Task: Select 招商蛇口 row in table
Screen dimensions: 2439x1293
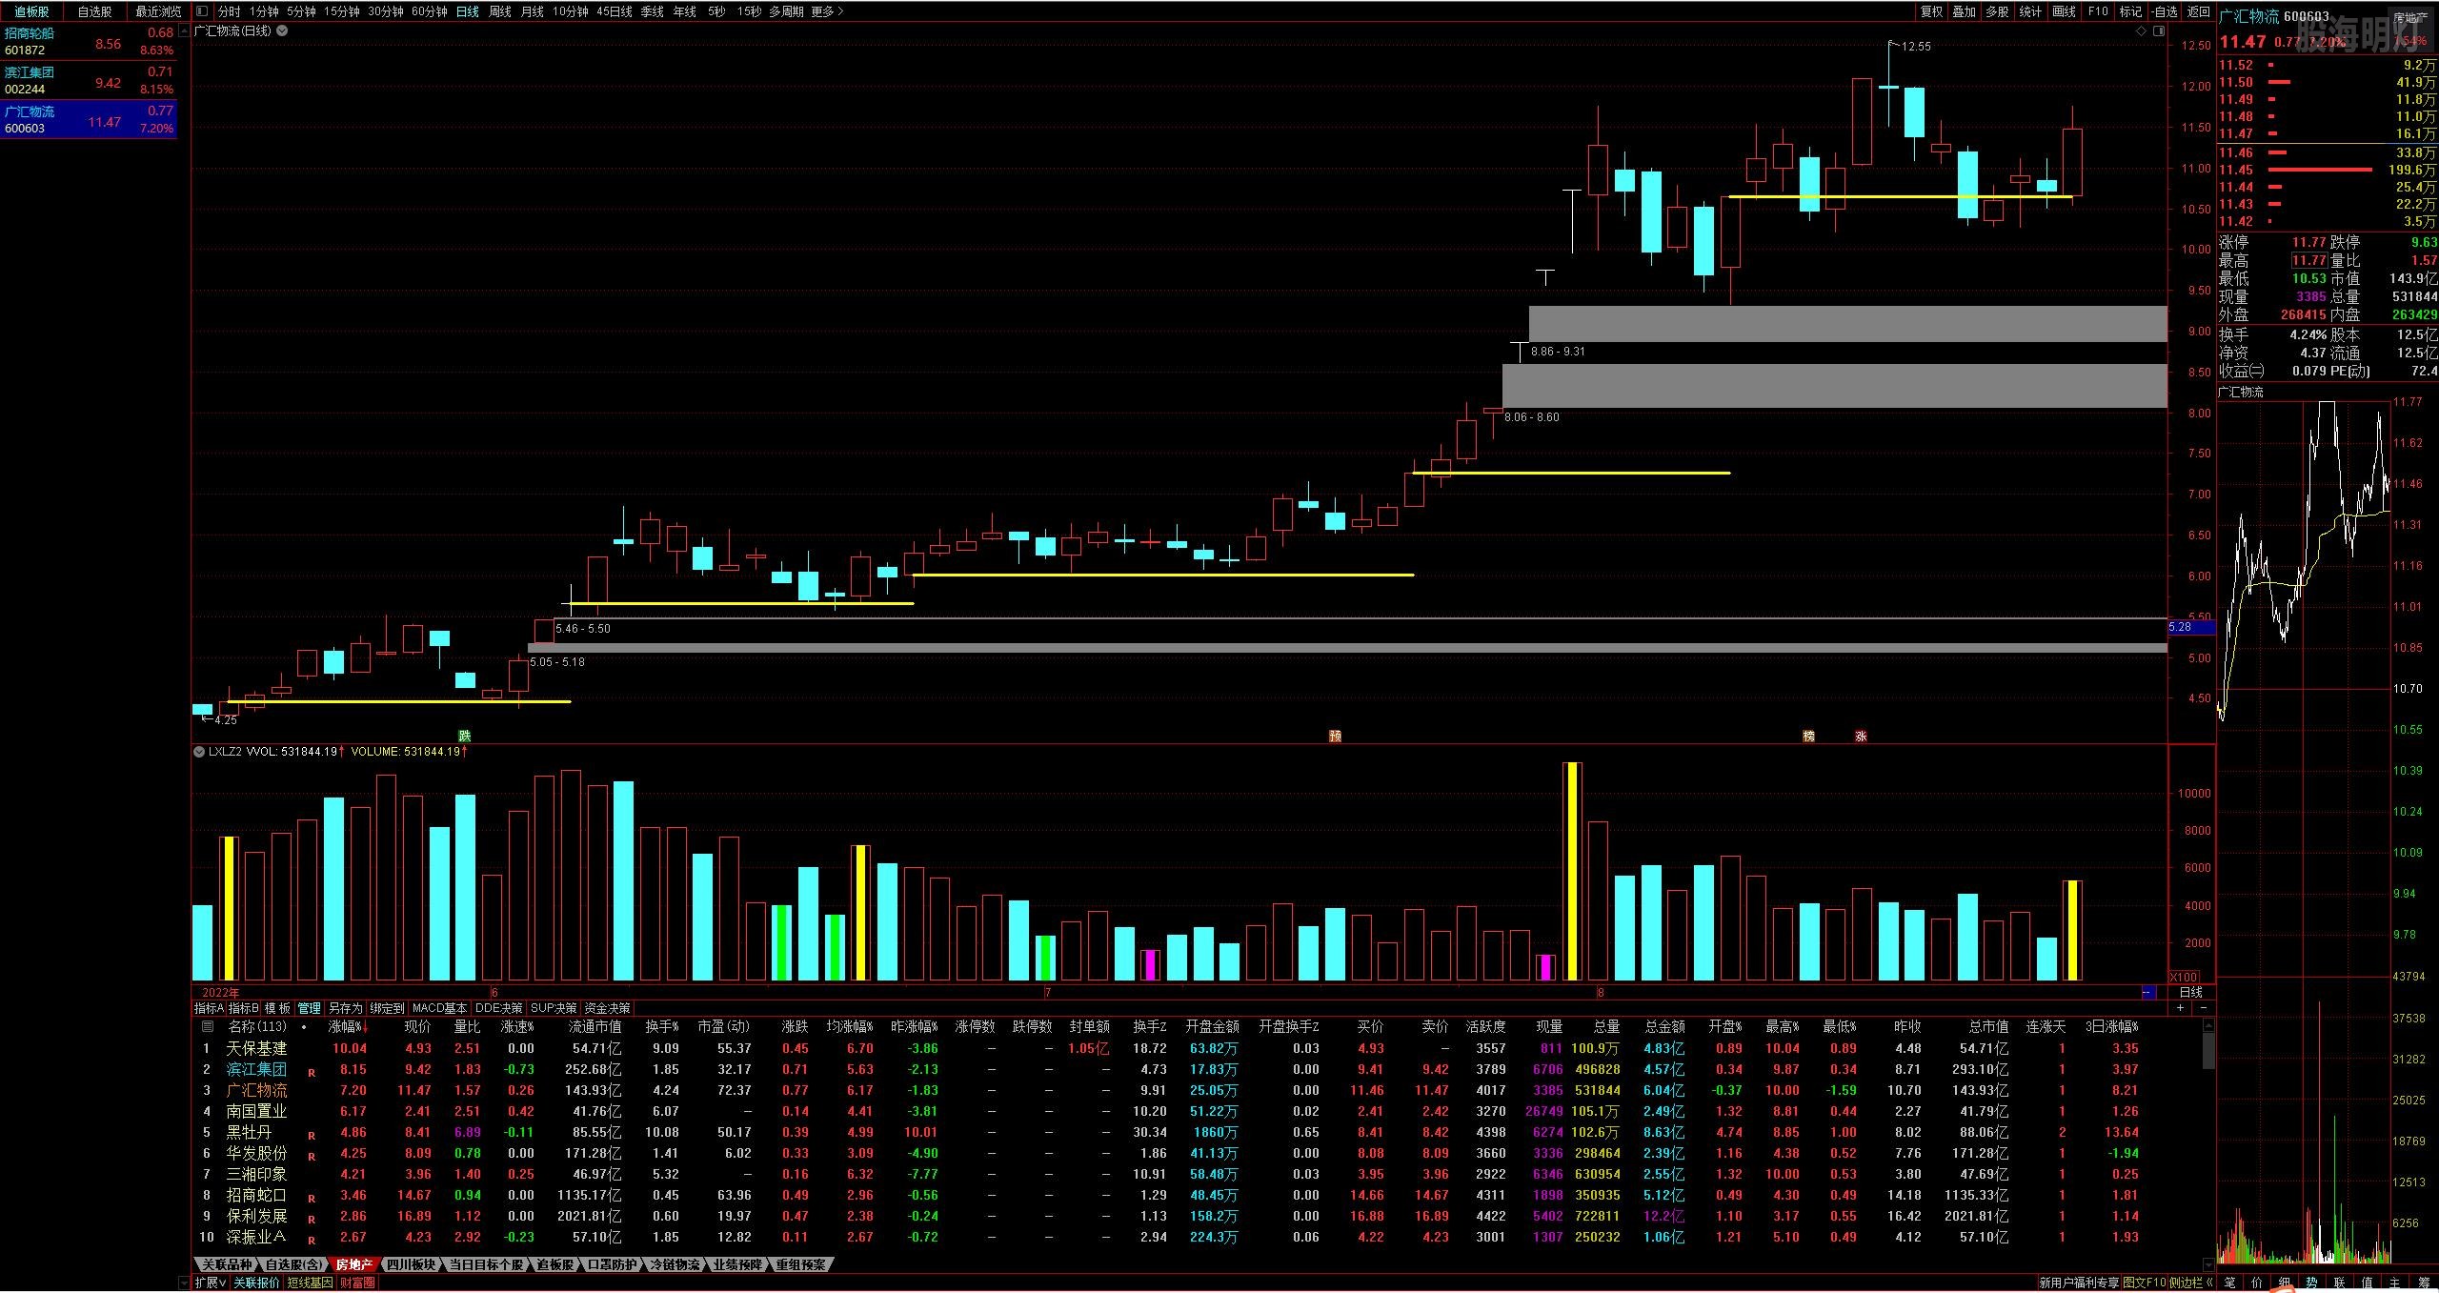Action: point(1196,1195)
